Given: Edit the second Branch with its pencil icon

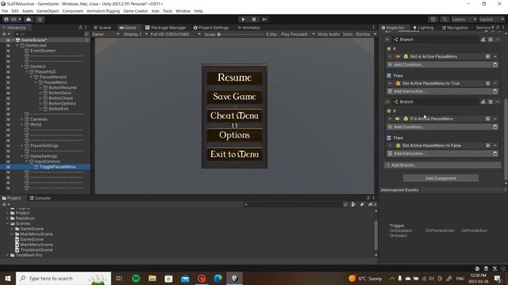Looking at the screenshot, I should click(x=483, y=102).
